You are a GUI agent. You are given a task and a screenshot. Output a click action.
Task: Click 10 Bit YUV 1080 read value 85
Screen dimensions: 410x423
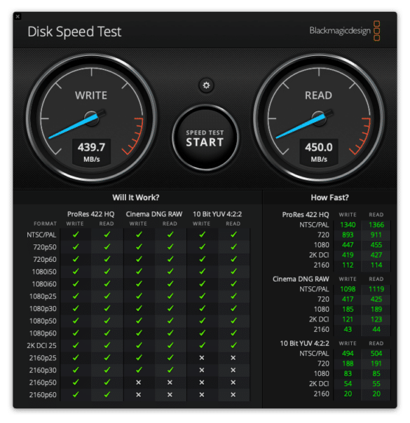pyautogui.click(x=376, y=374)
